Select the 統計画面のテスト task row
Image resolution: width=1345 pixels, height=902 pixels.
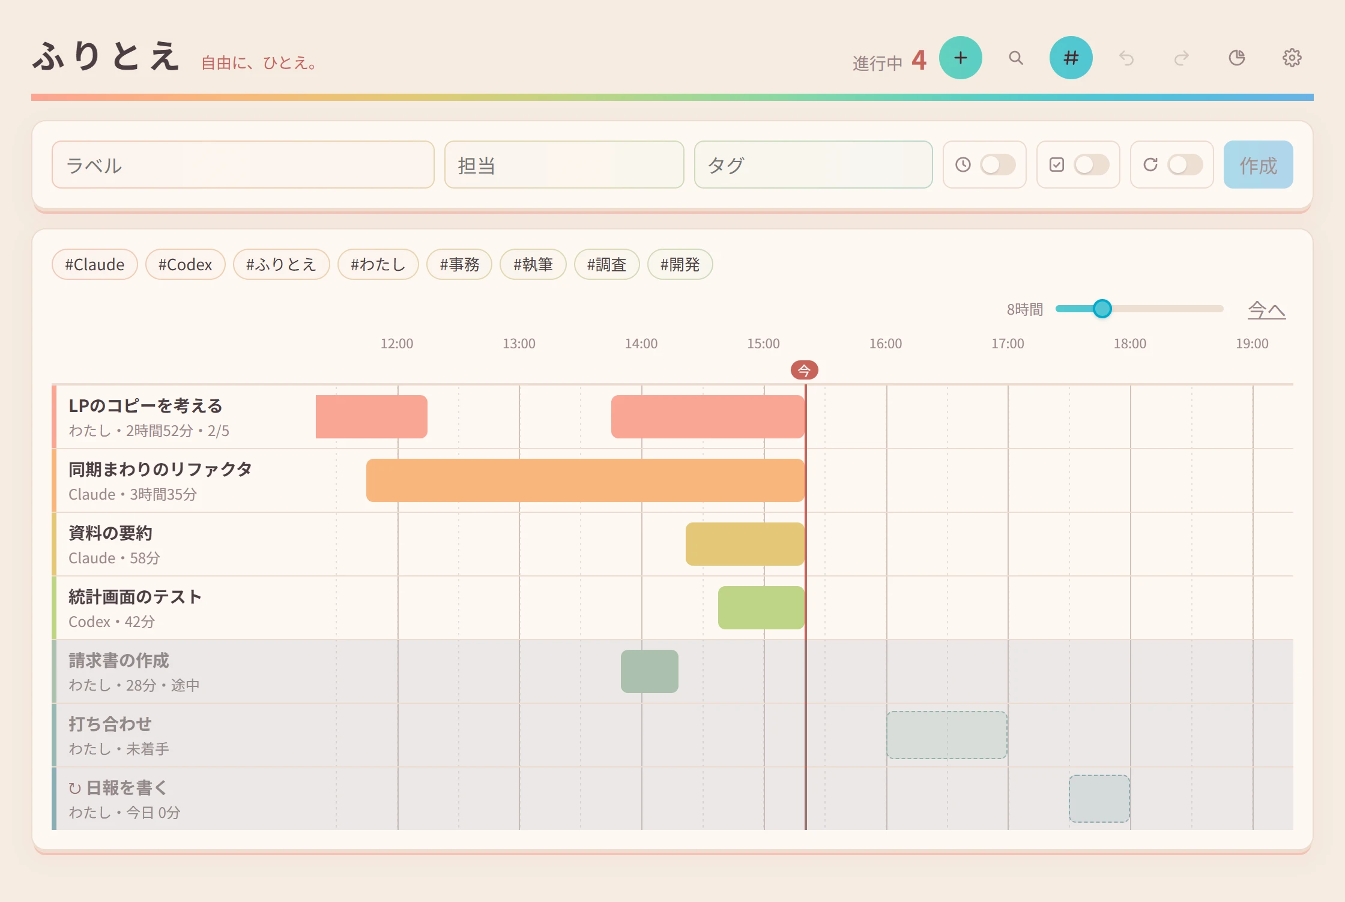click(x=672, y=608)
